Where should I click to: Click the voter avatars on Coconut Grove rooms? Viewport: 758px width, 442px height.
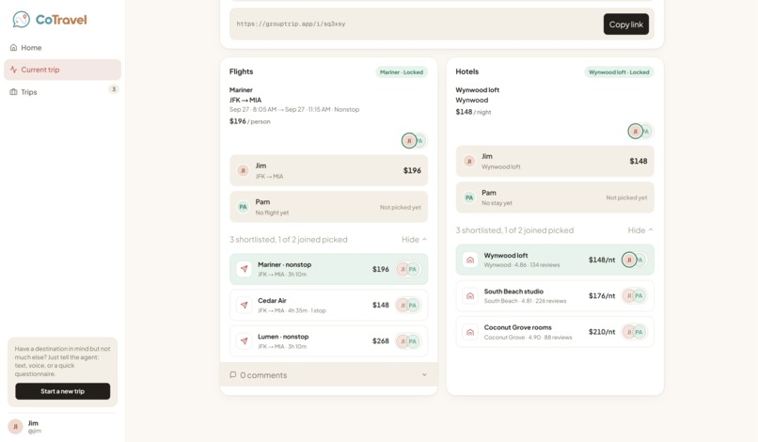click(634, 332)
